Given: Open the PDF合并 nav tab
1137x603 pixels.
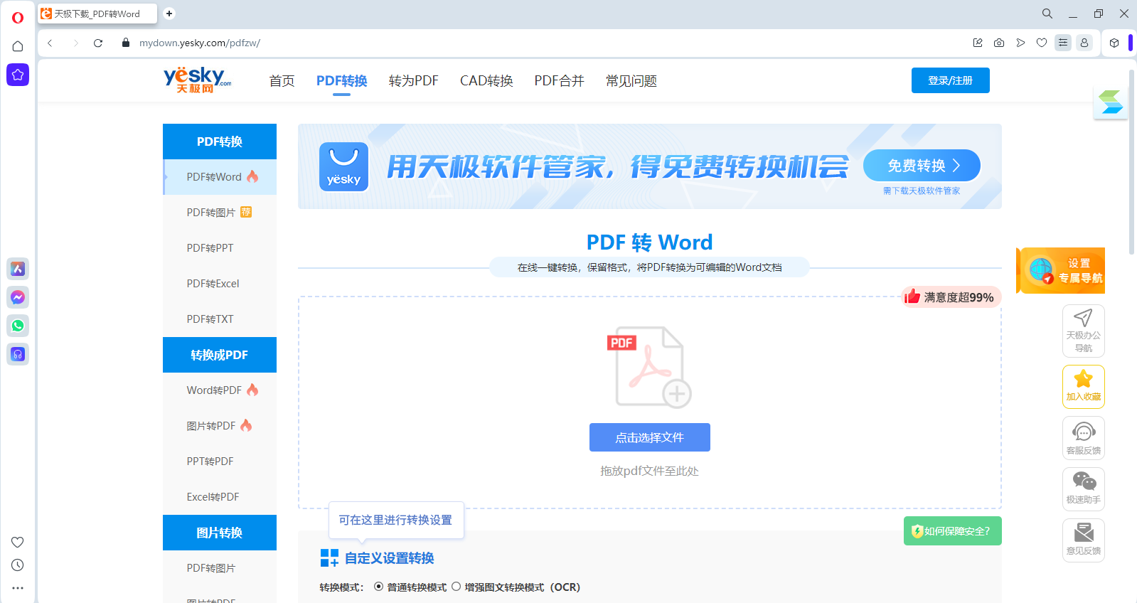Looking at the screenshot, I should [x=559, y=81].
